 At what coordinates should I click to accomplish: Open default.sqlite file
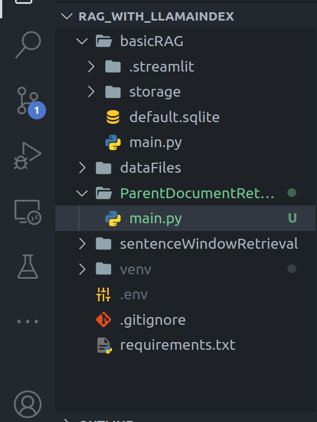(174, 117)
